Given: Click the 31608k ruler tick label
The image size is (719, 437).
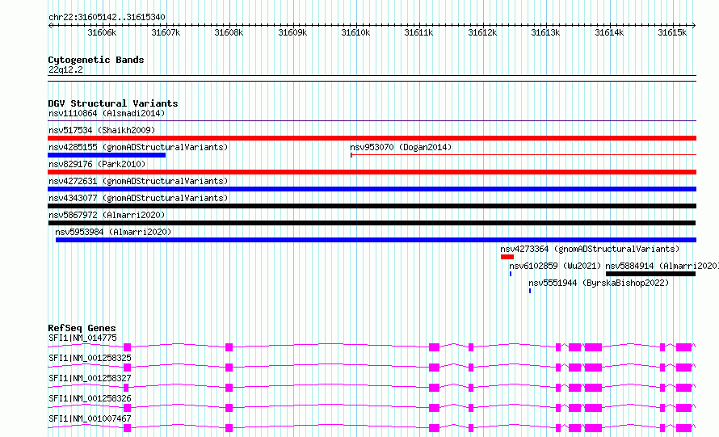Looking at the screenshot, I should point(229,32).
